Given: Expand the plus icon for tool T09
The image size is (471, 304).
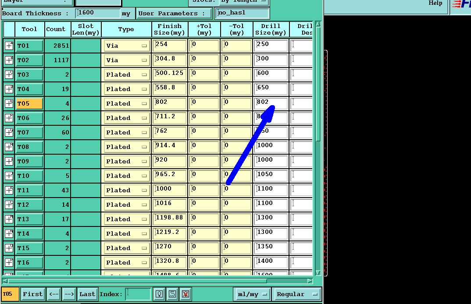Looking at the screenshot, I should click(9, 161).
